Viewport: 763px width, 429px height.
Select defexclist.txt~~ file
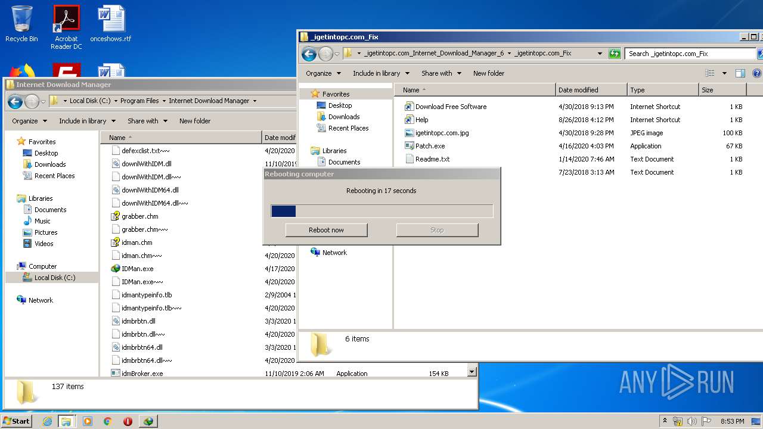coord(145,151)
